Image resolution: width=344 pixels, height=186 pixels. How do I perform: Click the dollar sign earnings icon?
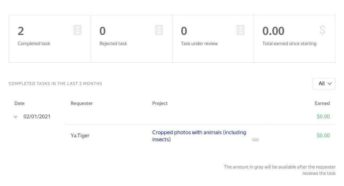(x=322, y=30)
